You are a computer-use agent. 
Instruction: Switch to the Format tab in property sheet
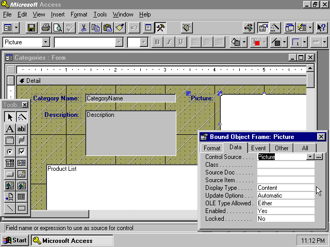(x=212, y=148)
